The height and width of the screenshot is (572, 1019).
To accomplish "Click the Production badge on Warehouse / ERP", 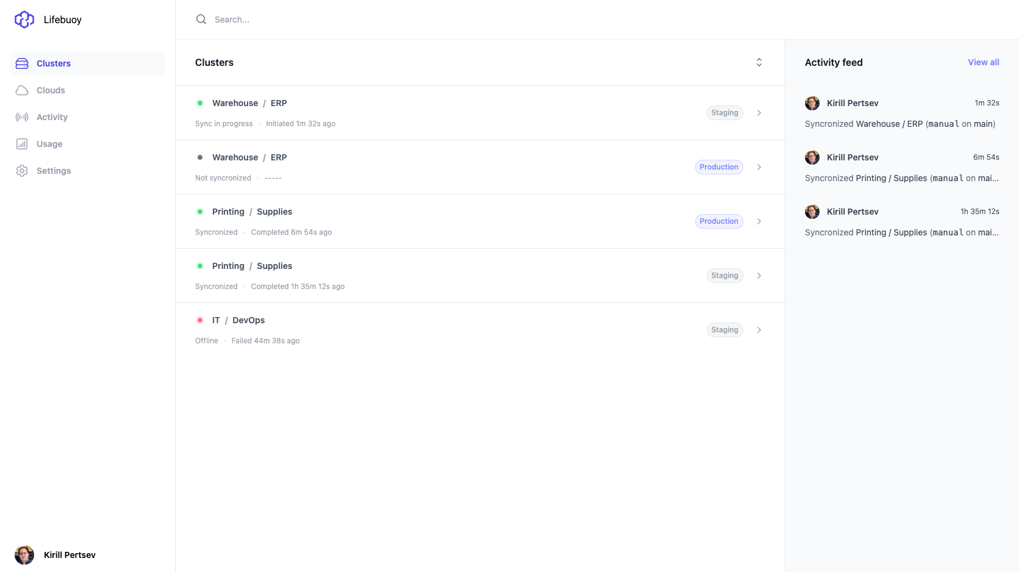I will [x=718, y=167].
